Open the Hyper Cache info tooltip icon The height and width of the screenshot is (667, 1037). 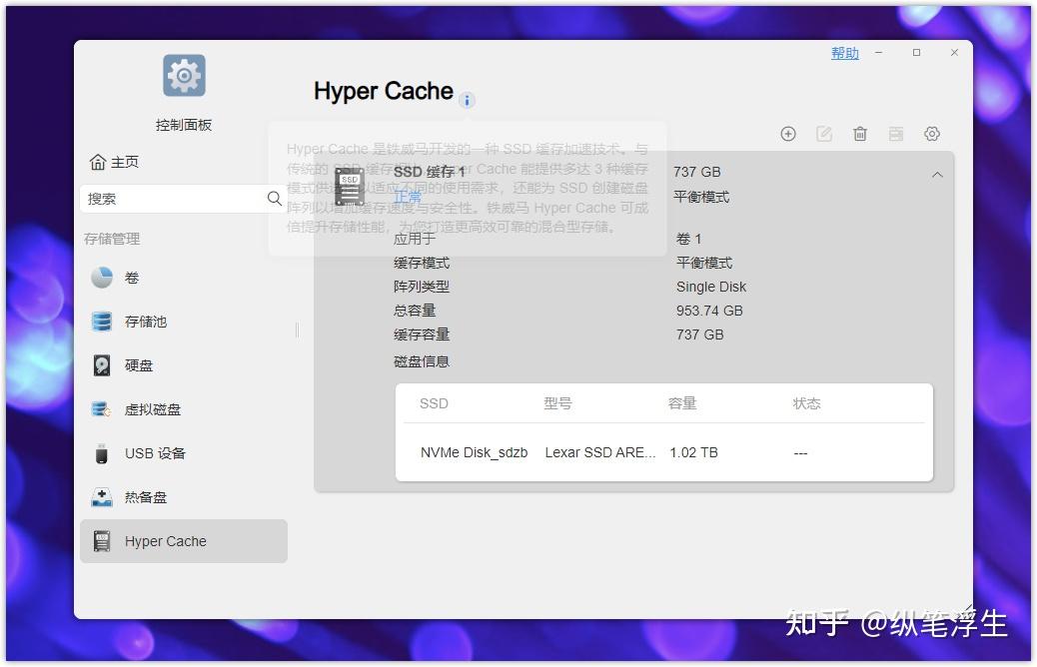(467, 100)
